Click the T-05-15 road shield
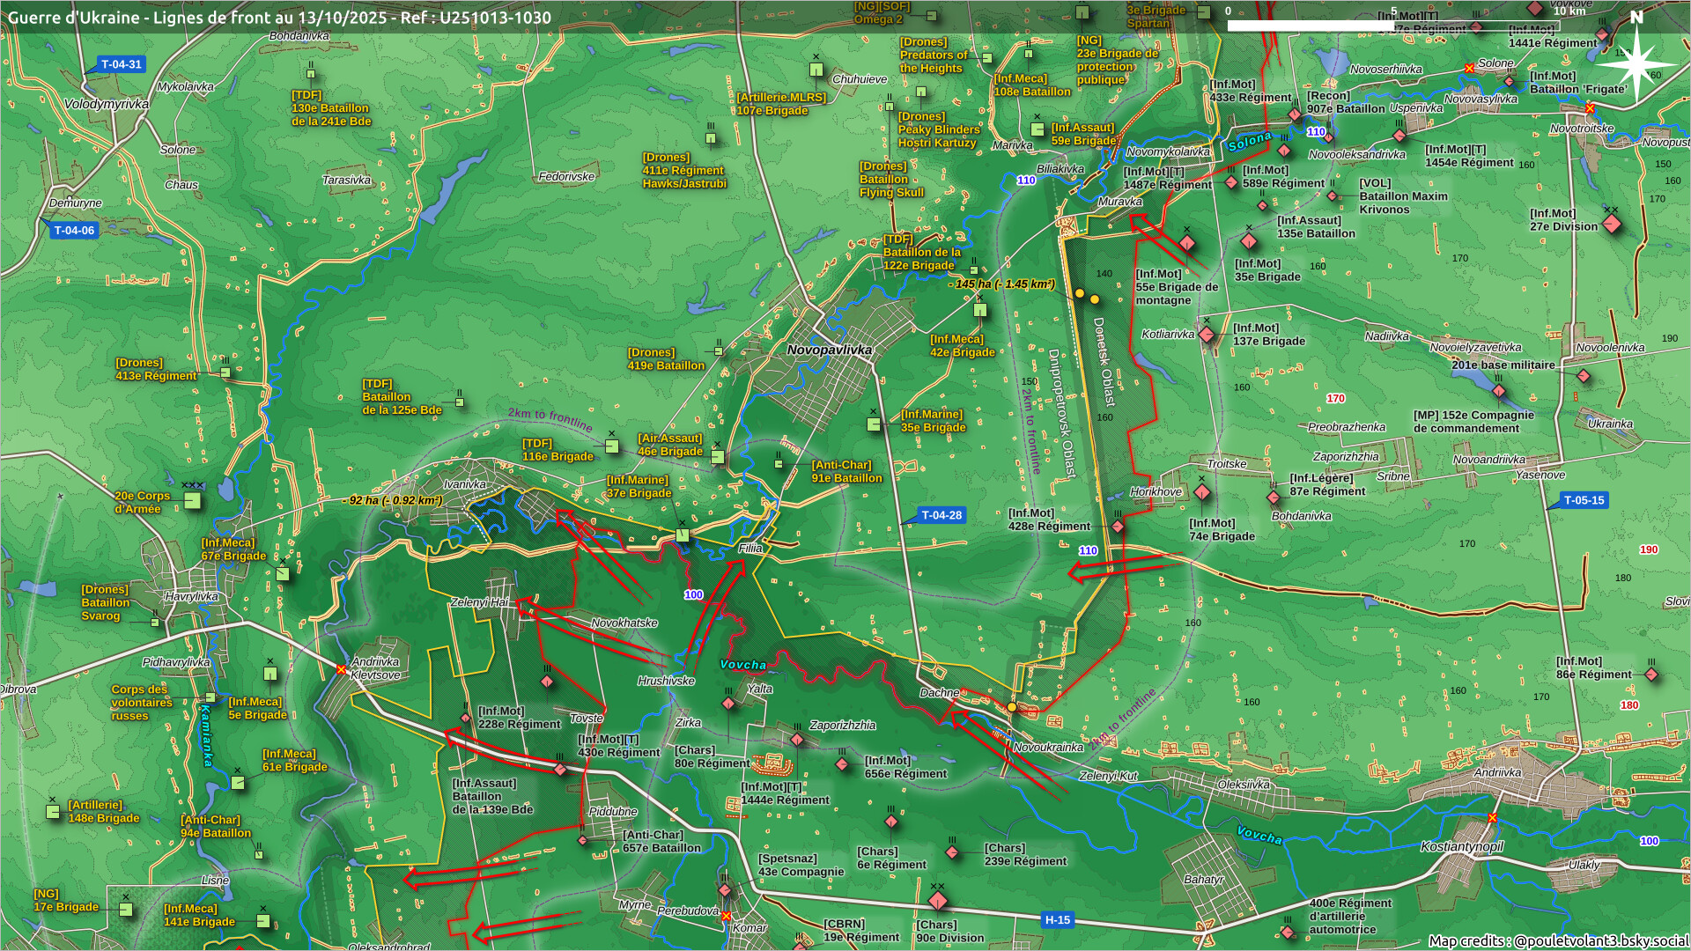Image resolution: width=1691 pixels, height=951 pixels. [x=1584, y=500]
